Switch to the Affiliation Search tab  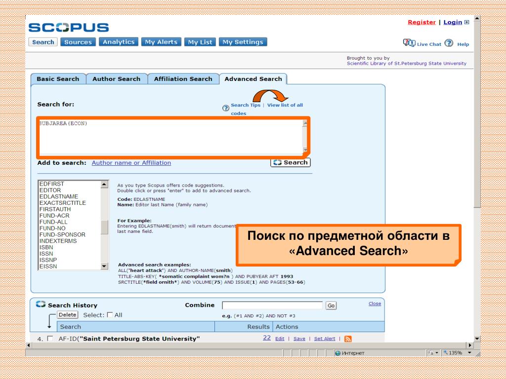click(183, 79)
